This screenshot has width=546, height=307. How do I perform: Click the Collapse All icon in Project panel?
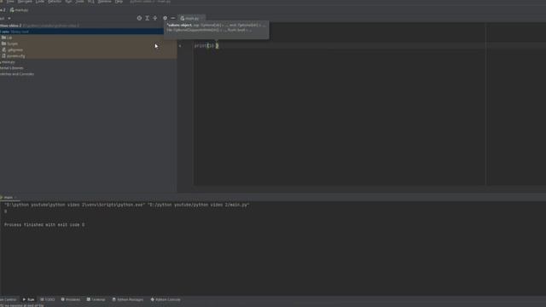click(155, 18)
